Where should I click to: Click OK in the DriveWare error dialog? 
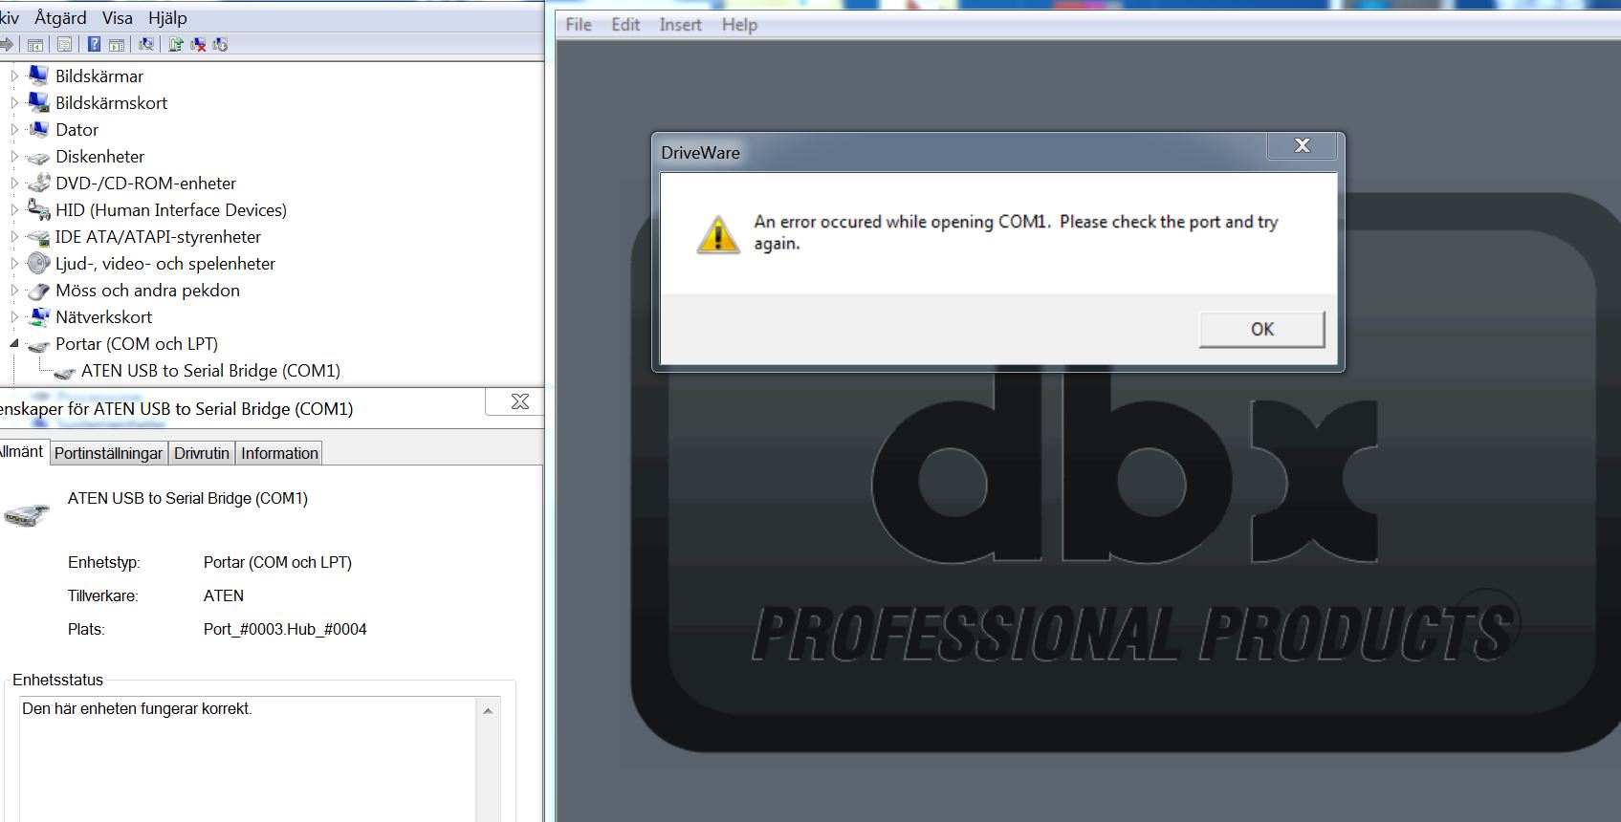coord(1261,329)
